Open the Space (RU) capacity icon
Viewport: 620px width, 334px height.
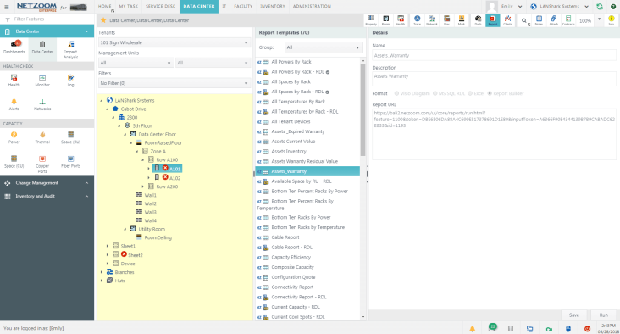click(71, 137)
